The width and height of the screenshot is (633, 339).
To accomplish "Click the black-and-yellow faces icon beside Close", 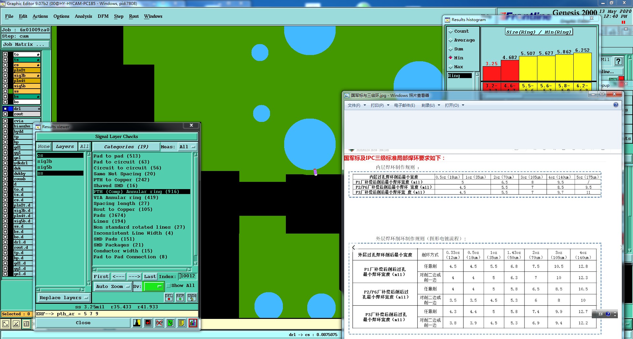I will [137, 323].
